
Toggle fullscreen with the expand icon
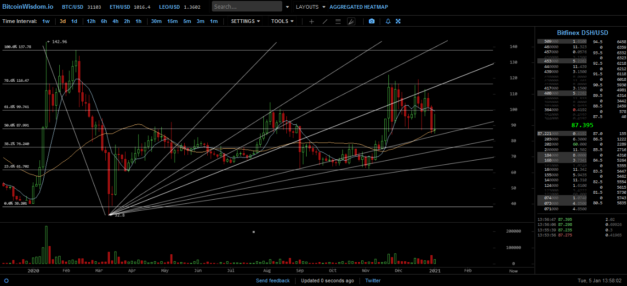[398, 21]
